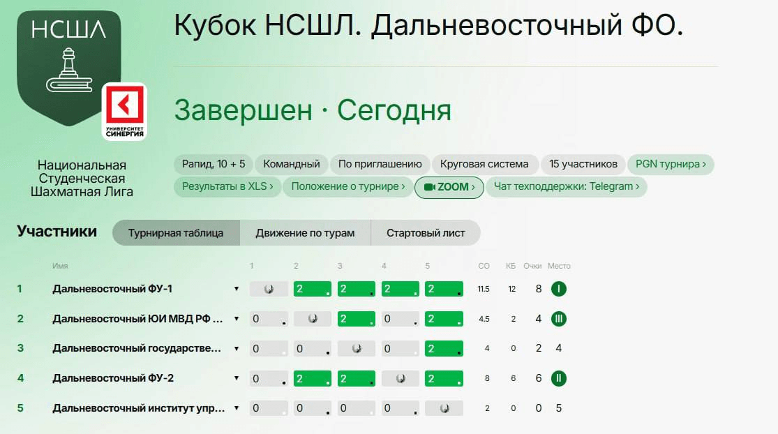This screenshot has width=778, height=434.
Task: Click the third place medal badge
Action: pyautogui.click(x=559, y=319)
